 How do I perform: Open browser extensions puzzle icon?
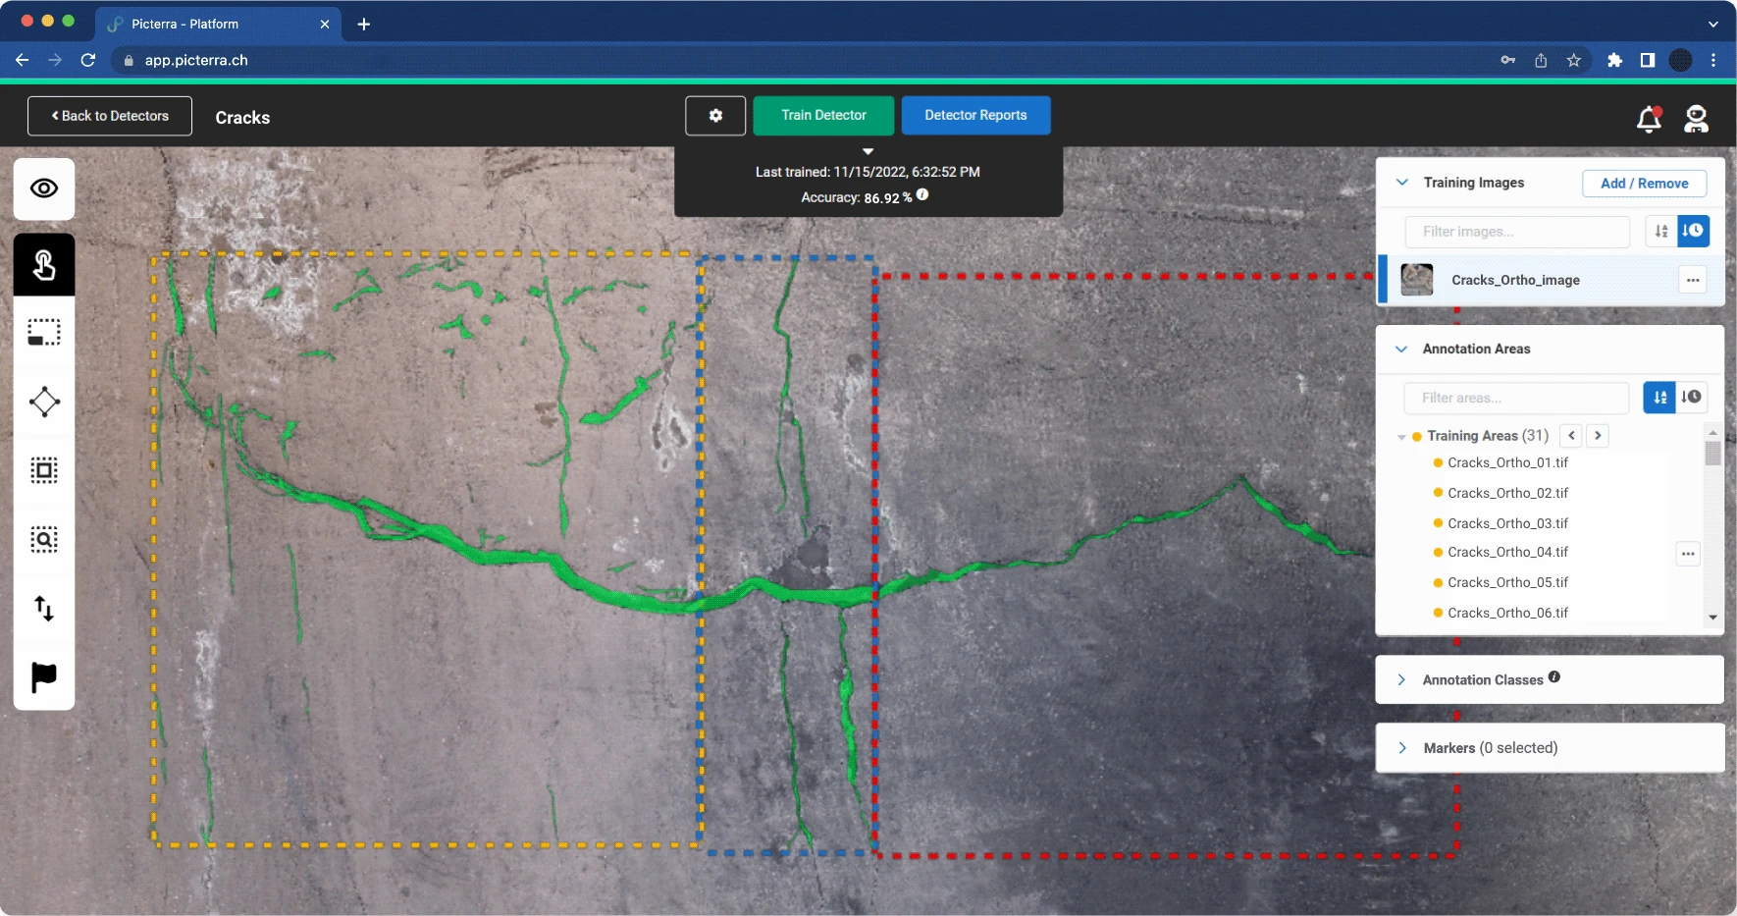(x=1614, y=60)
